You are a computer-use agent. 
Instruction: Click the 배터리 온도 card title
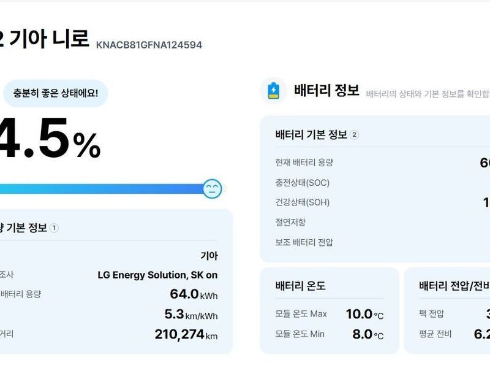coord(301,286)
